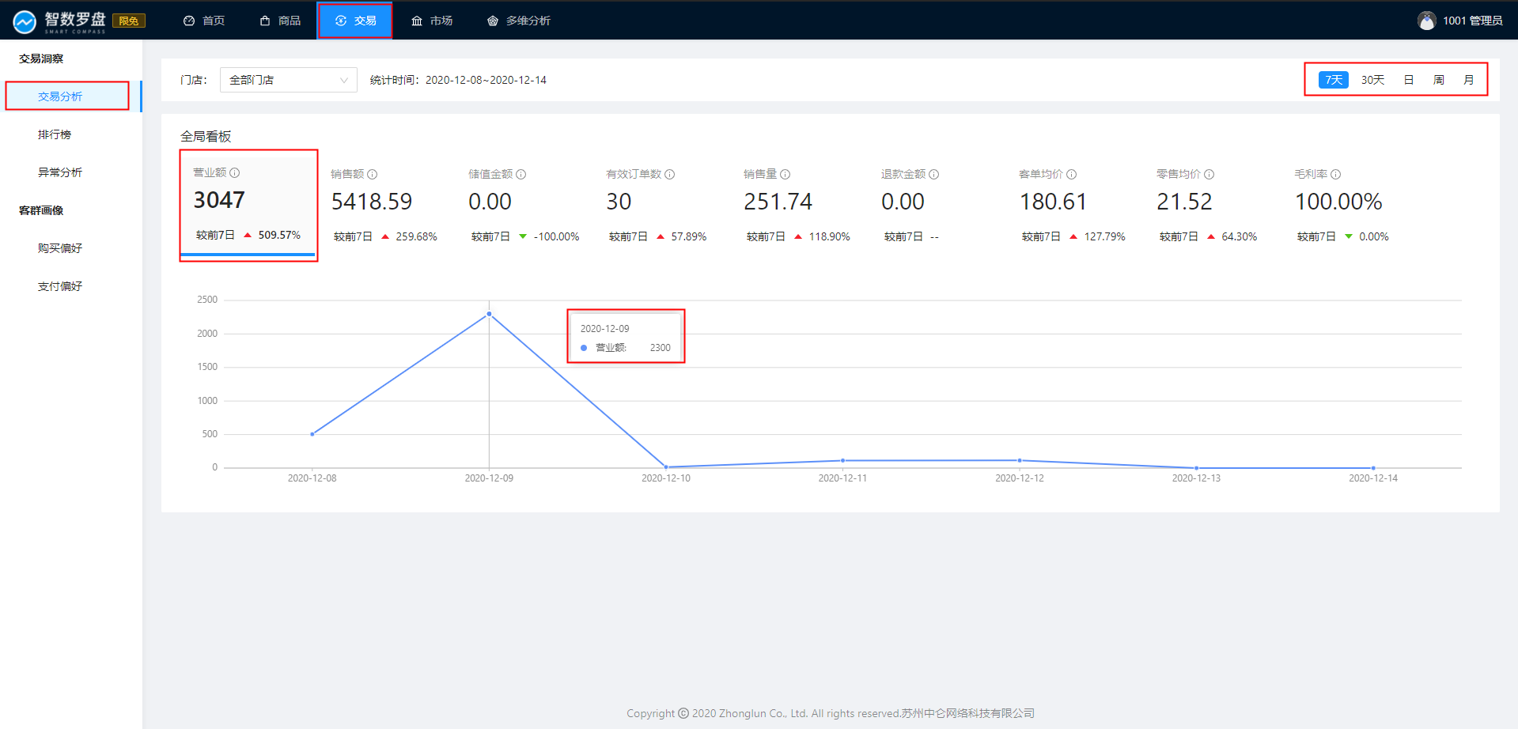Open 异常分析 in the sidebar
The height and width of the screenshot is (729, 1518).
point(60,172)
